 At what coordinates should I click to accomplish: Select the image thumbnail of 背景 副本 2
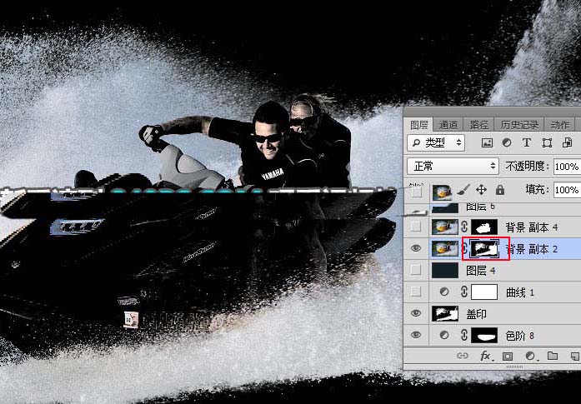pyautogui.click(x=445, y=248)
